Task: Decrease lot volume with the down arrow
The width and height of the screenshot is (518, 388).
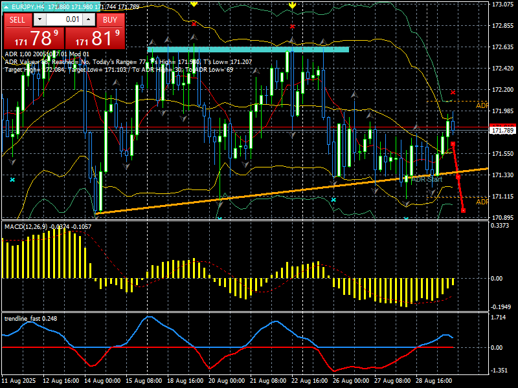Action: 40,20
